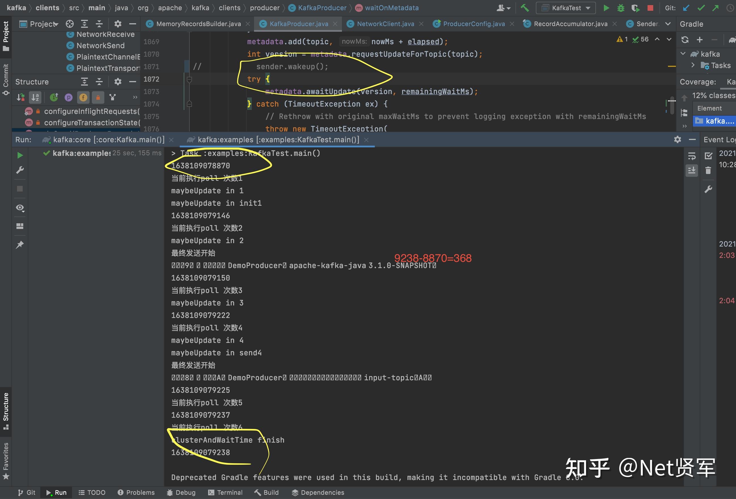The height and width of the screenshot is (499, 736).
Task: Open the Terminal tool window
Action: [225, 492]
